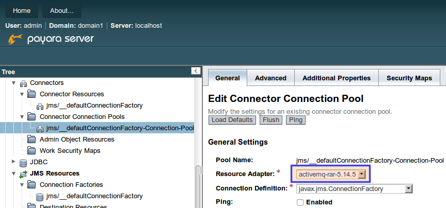
Task: Enable the Ping checkbox
Action: pyautogui.click(x=300, y=202)
